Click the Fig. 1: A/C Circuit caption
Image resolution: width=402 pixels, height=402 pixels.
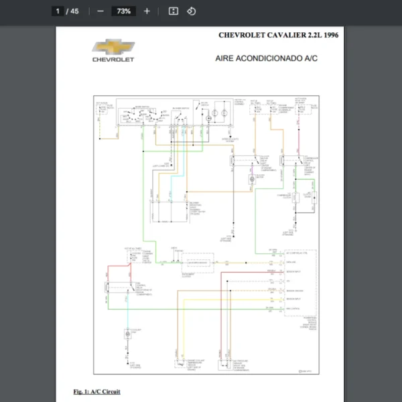coord(96,391)
